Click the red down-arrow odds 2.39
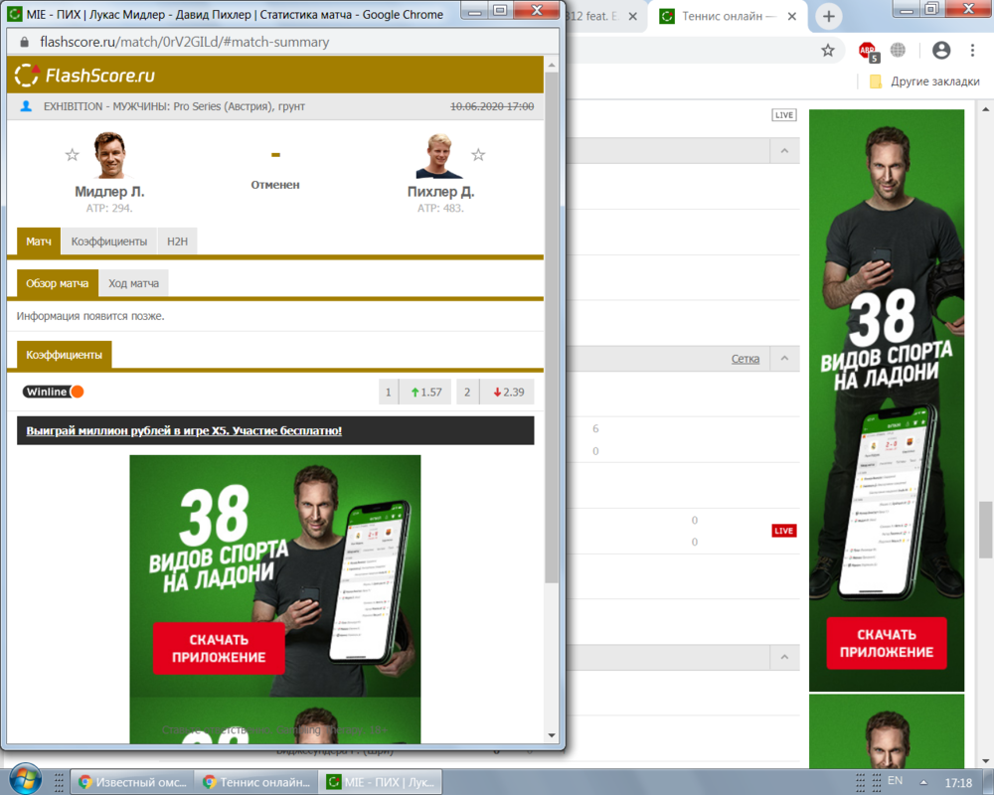The image size is (994, 795). tap(508, 392)
